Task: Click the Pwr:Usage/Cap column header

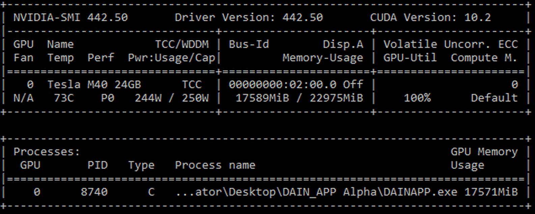Action: [x=171, y=58]
